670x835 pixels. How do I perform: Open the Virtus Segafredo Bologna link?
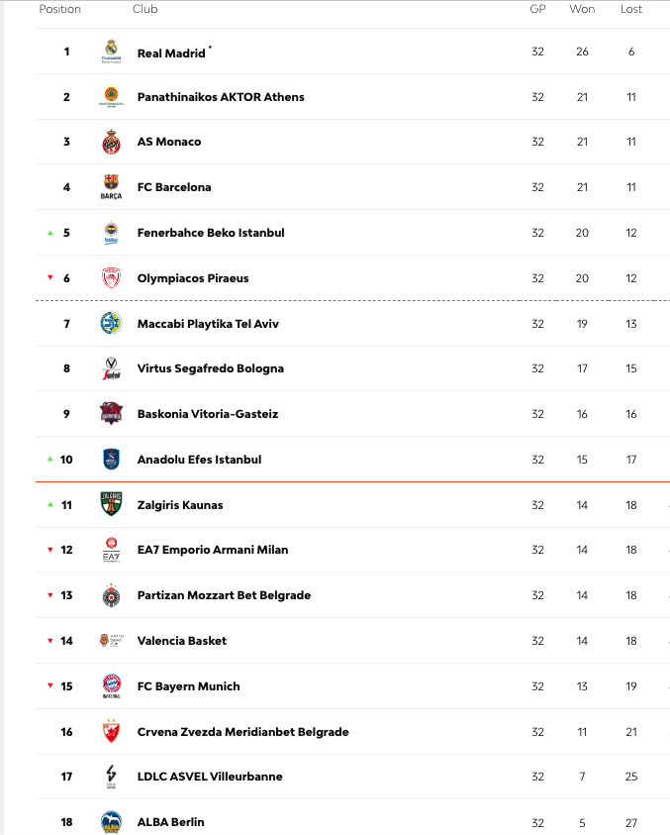click(x=211, y=368)
